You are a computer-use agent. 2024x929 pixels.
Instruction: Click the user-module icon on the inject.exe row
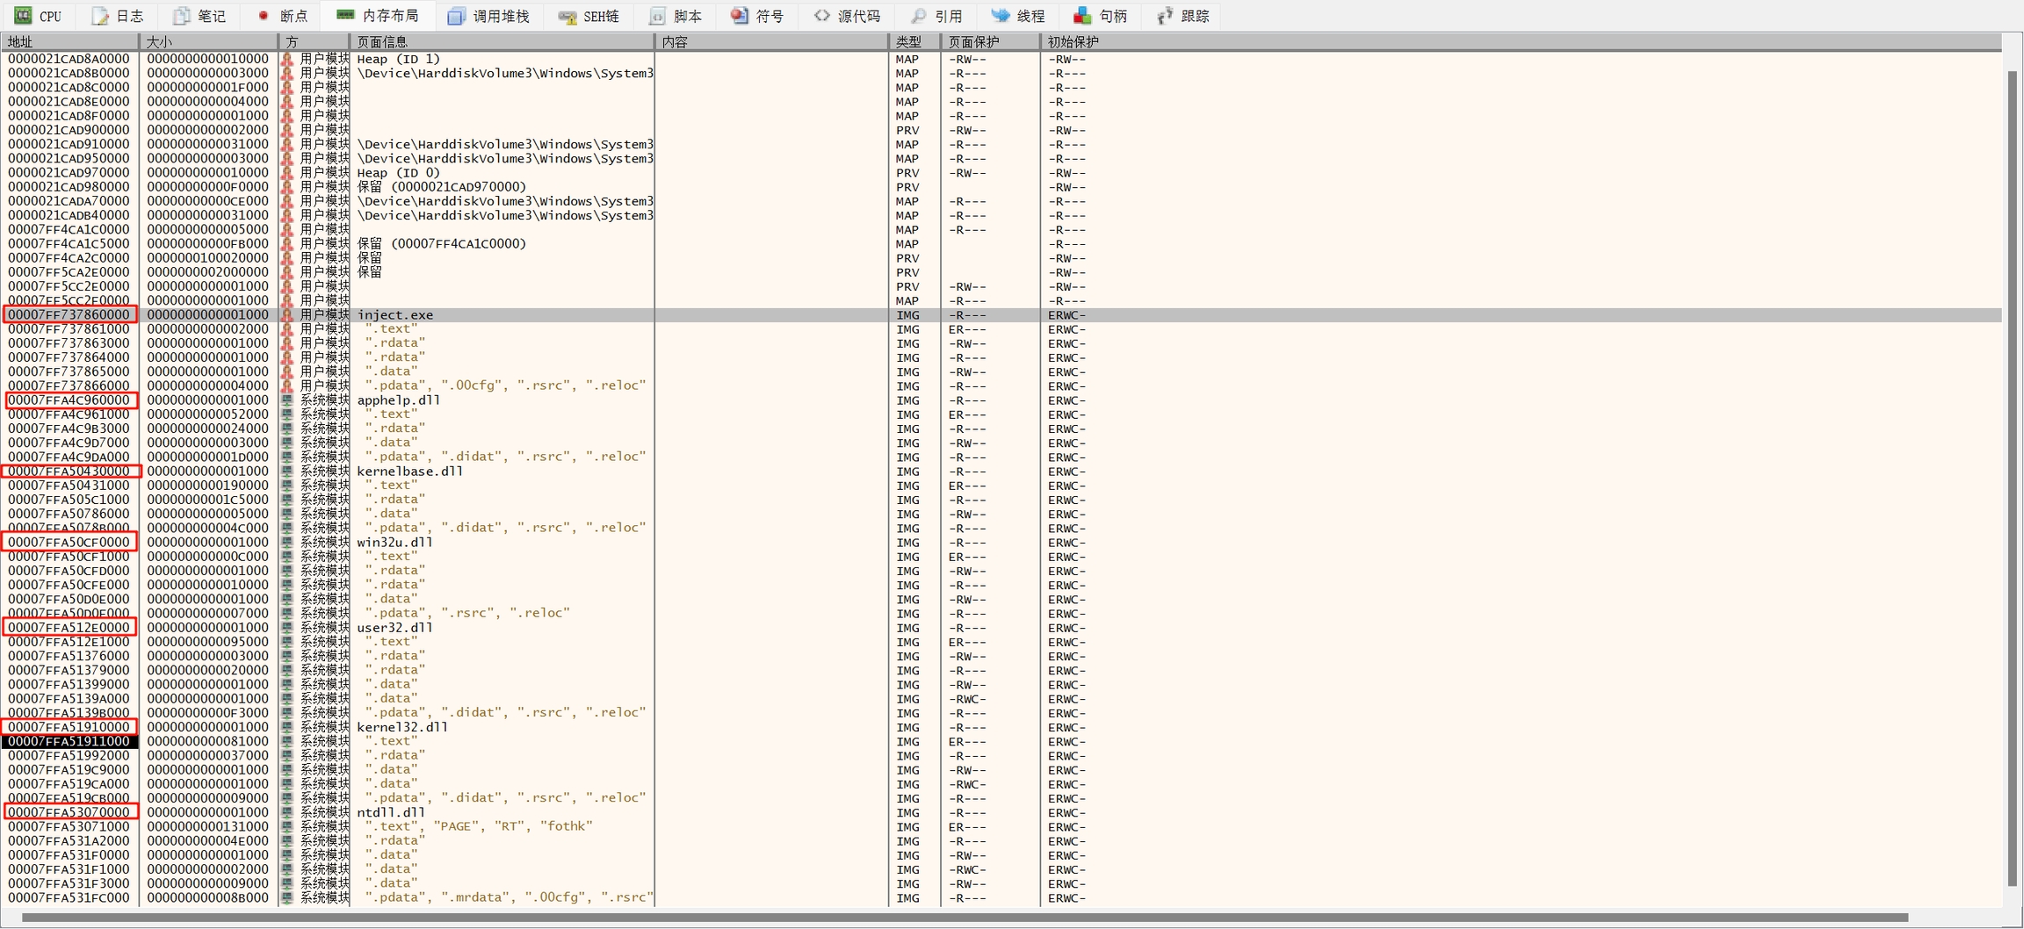287,314
